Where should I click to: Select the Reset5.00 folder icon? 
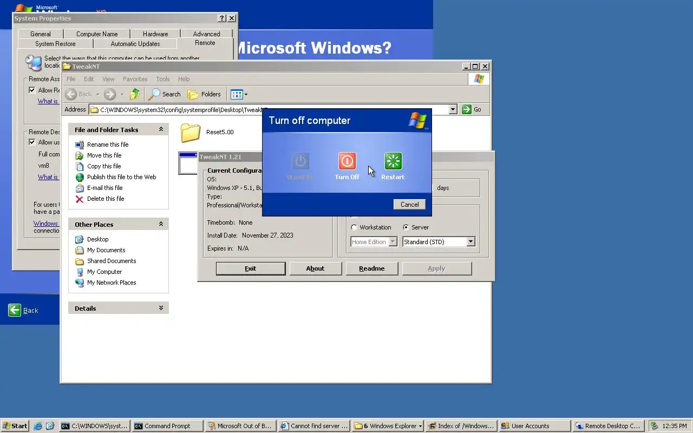(191, 133)
